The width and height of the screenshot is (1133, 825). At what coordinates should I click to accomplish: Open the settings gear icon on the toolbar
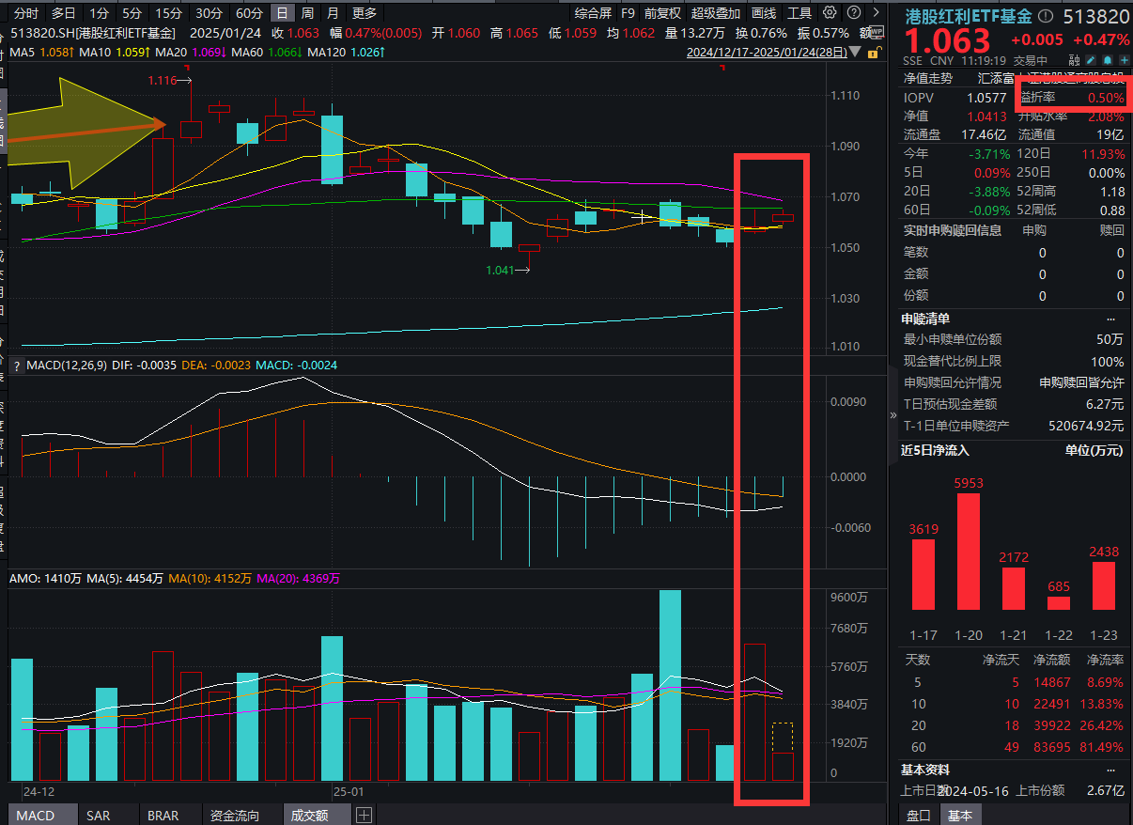(830, 12)
